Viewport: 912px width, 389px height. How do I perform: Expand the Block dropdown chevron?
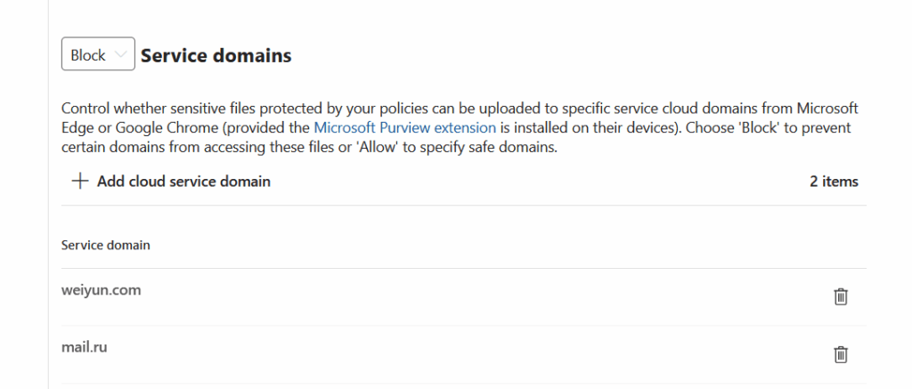tap(122, 55)
